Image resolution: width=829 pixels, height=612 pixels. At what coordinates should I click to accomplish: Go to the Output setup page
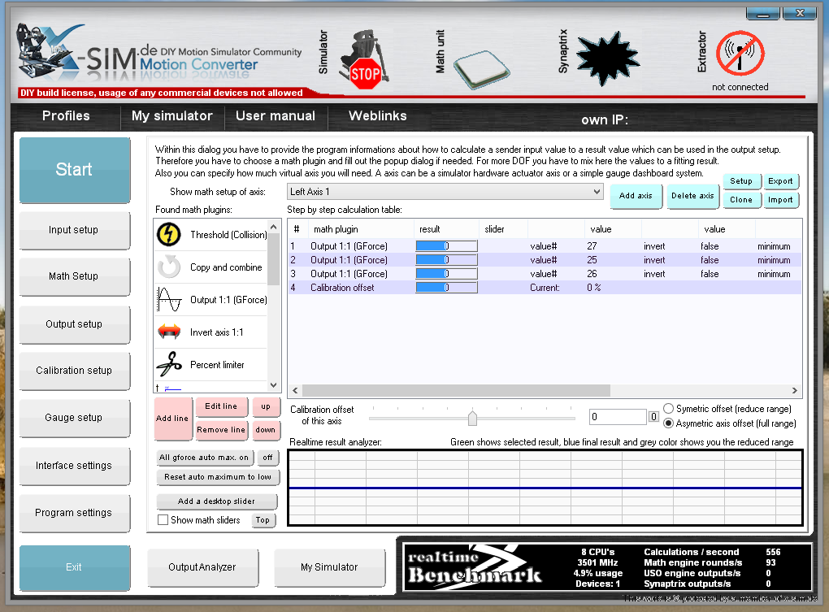tap(74, 324)
